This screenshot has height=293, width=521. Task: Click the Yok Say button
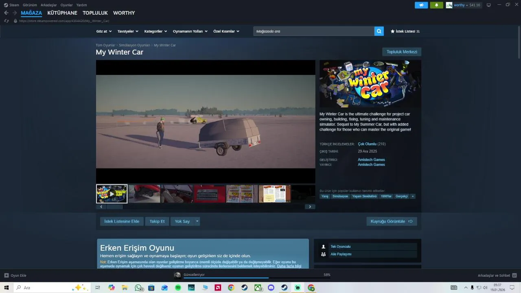pos(182,221)
